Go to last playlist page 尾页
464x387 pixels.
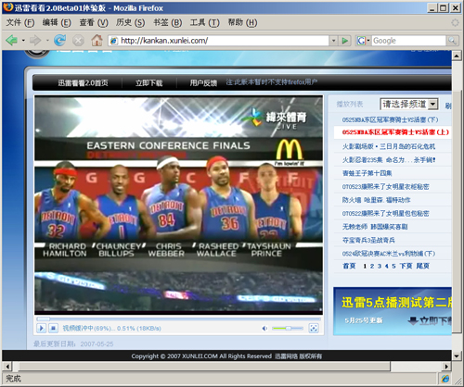[x=422, y=266]
